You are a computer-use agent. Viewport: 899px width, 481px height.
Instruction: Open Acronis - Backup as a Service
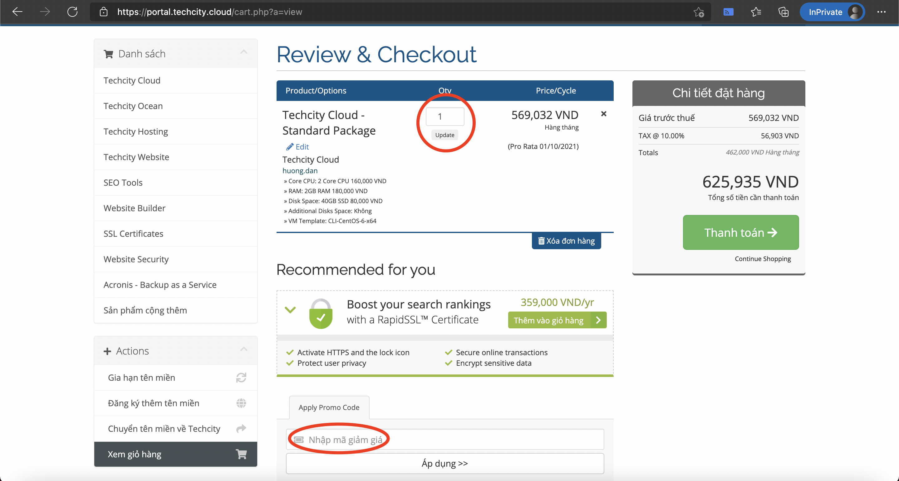[x=175, y=284]
